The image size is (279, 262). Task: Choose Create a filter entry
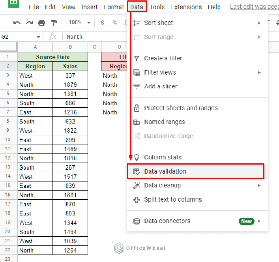click(x=198, y=58)
